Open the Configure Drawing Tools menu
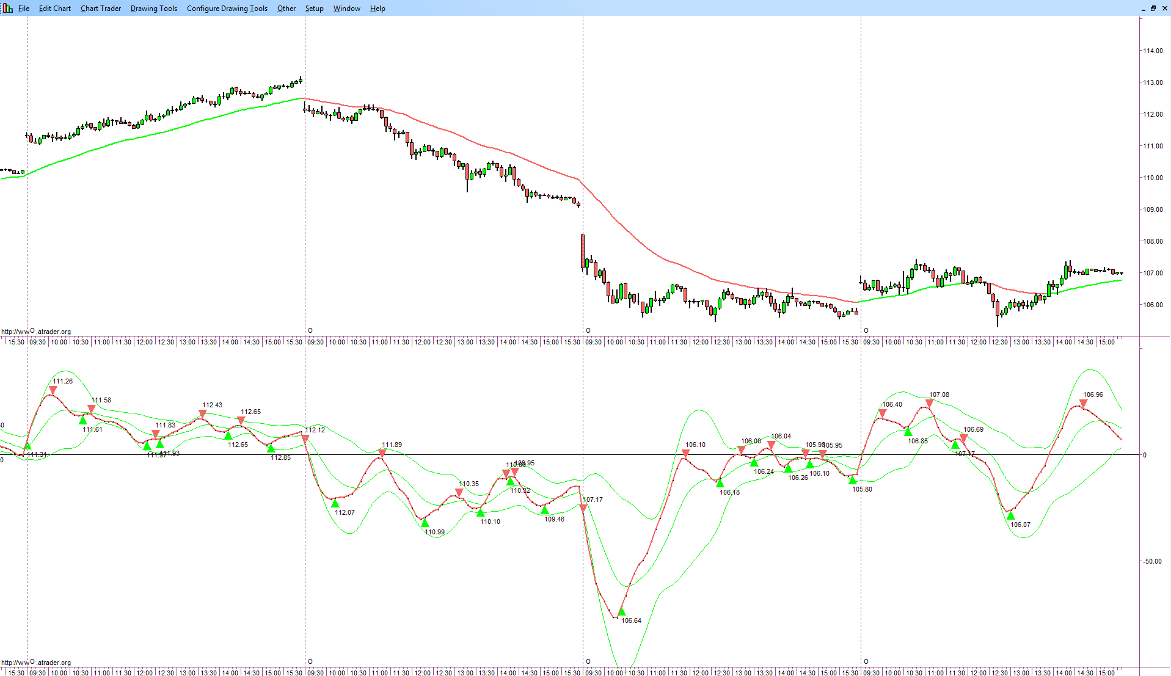The height and width of the screenshot is (676, 1171). pyautogui.click(x=227, y=9)
